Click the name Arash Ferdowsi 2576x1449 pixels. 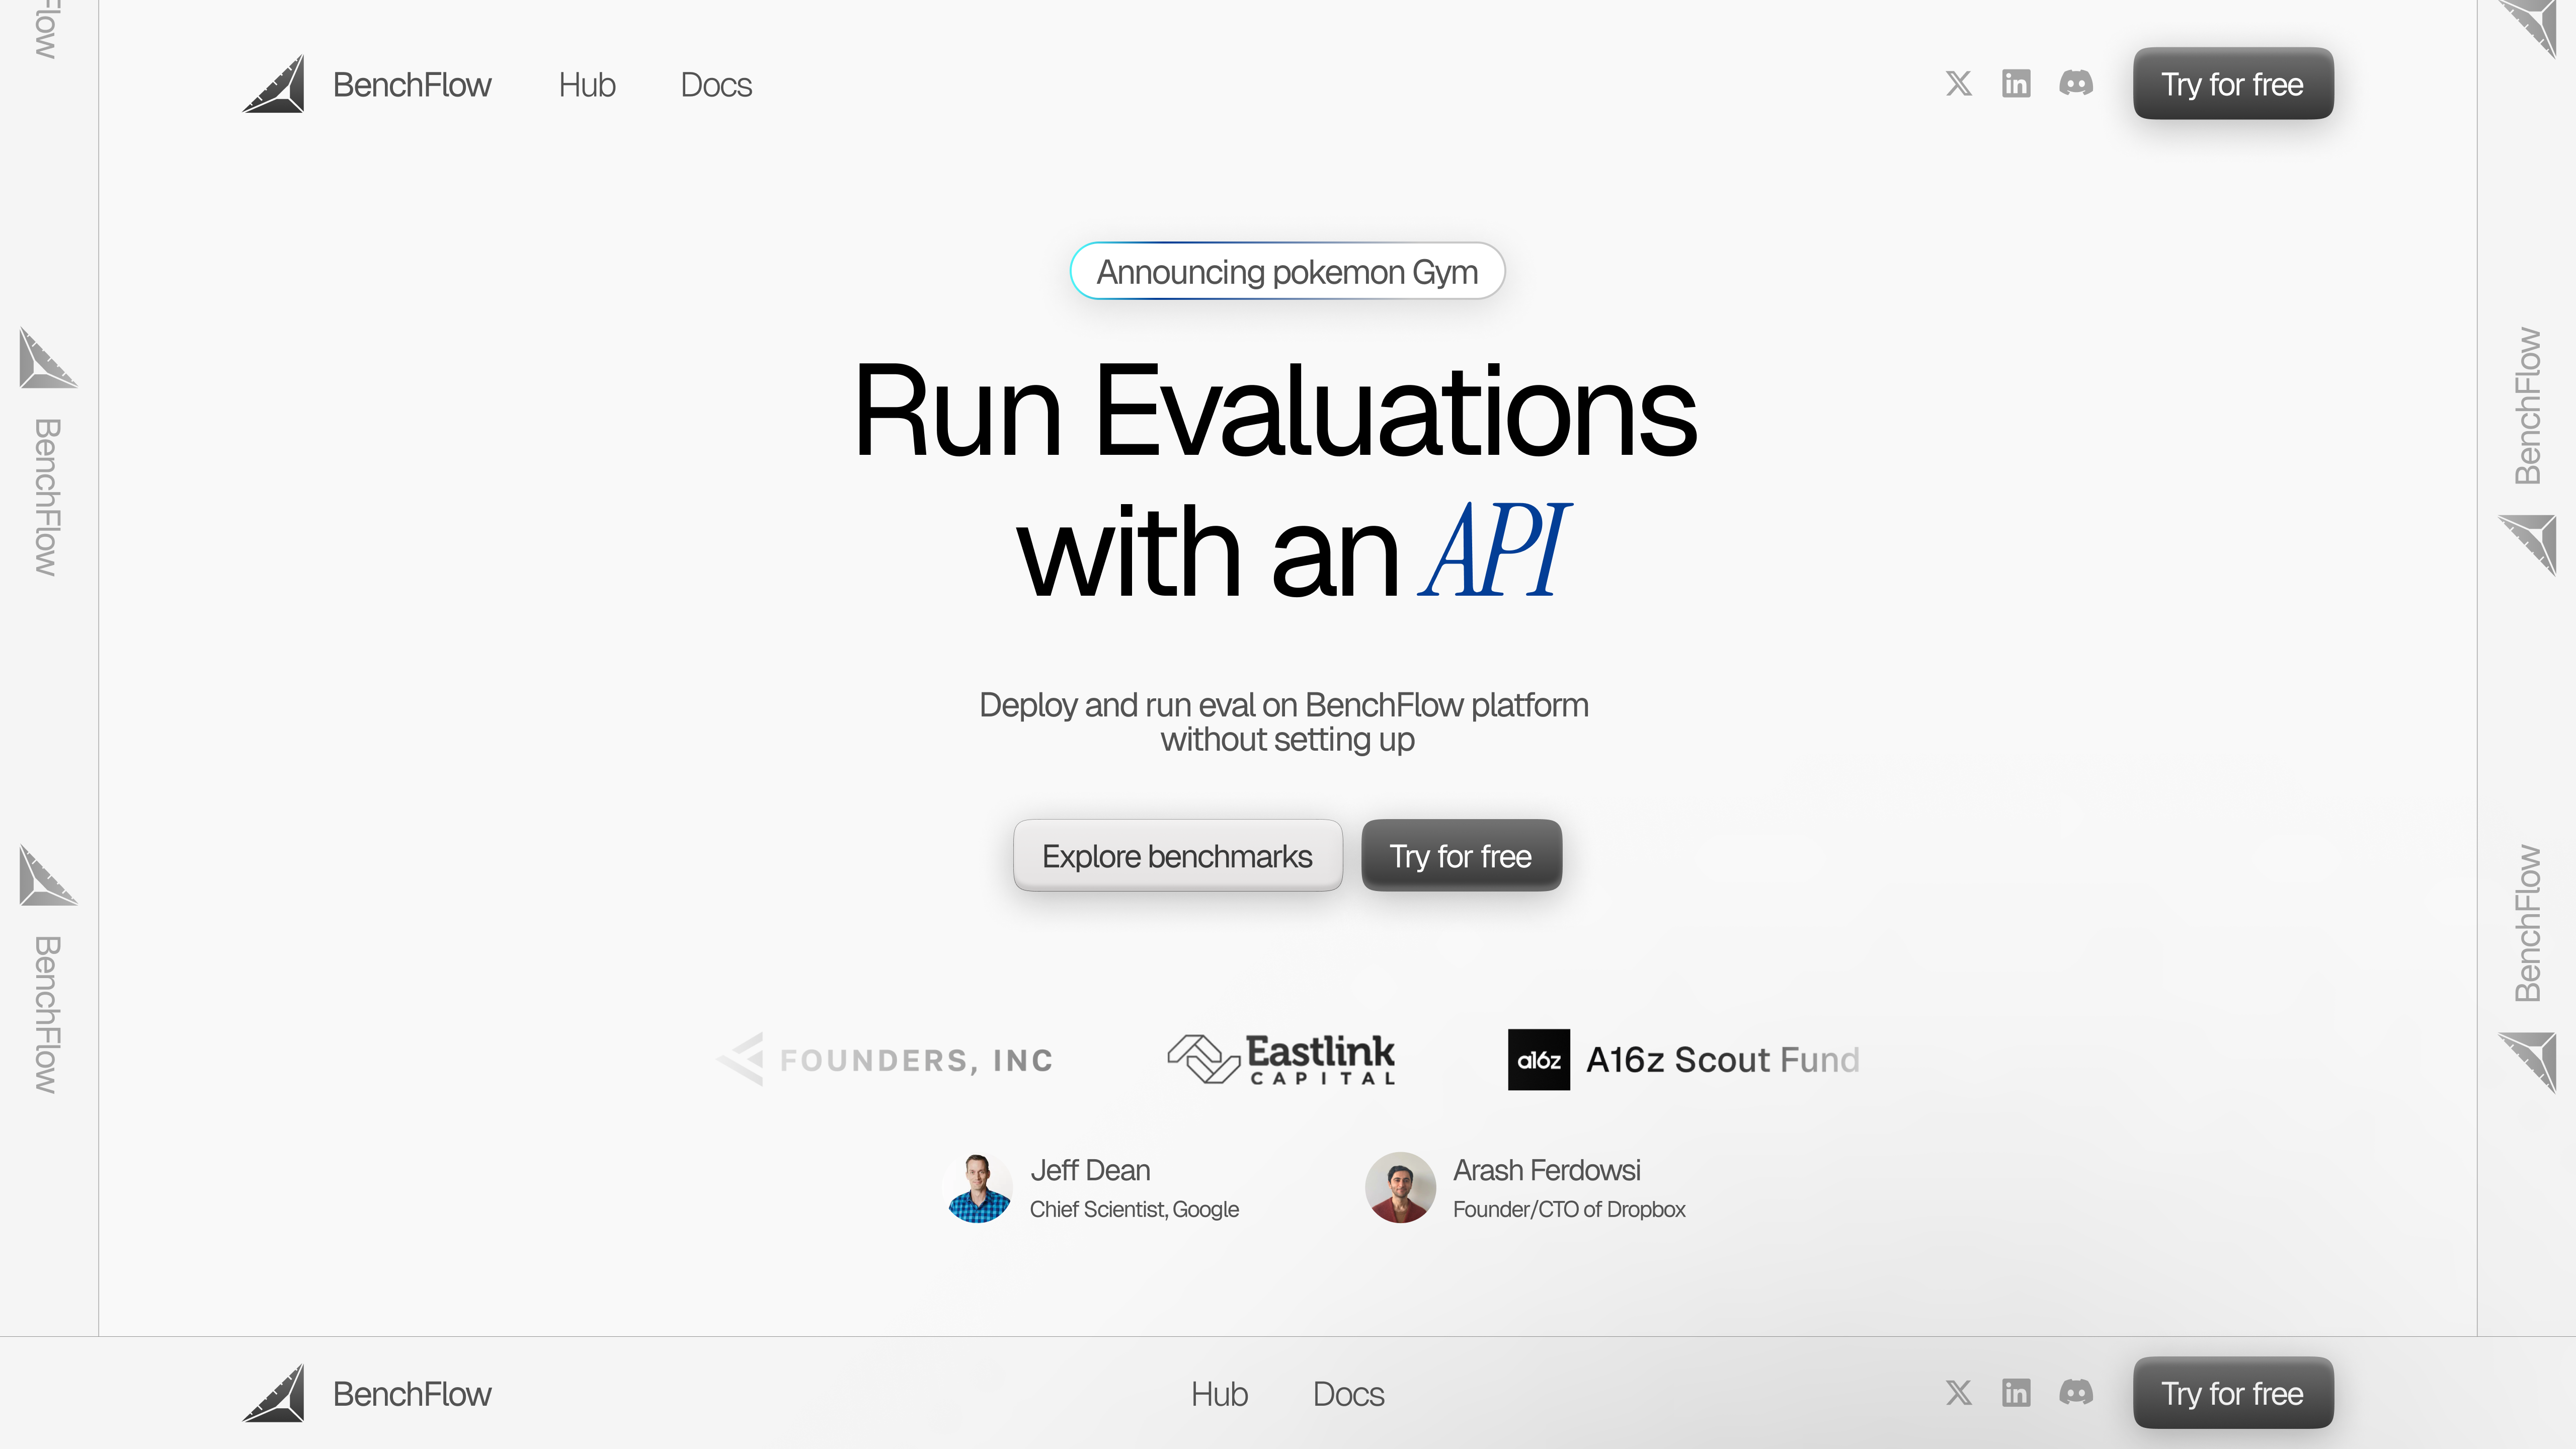tap(1546, 1170)
